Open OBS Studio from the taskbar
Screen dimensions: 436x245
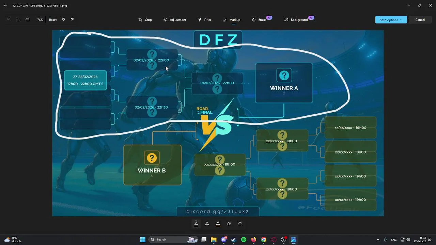click(283, 240)
